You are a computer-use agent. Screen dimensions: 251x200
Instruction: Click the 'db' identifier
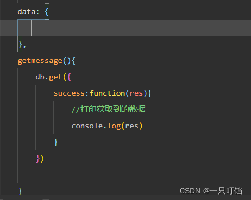(x=40, y=77)
